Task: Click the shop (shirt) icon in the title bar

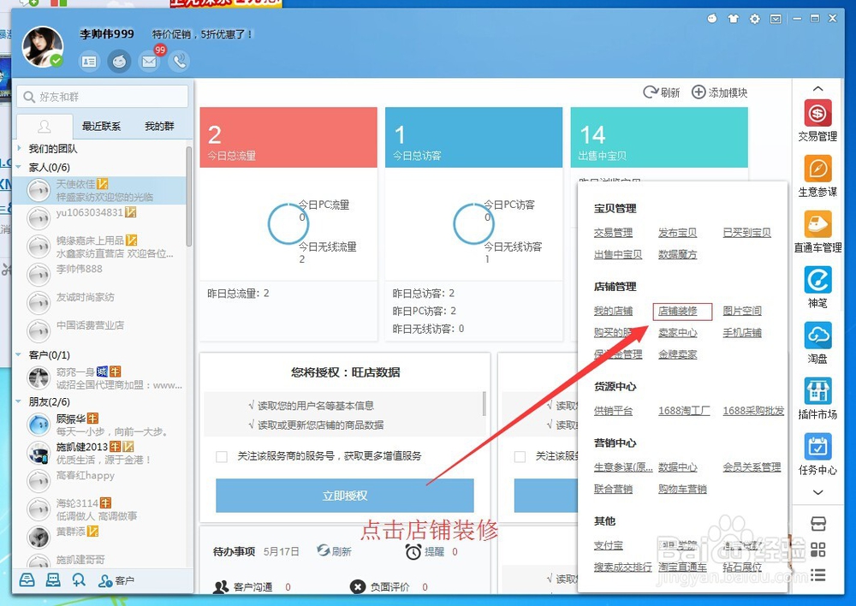Action: (x=734, y=18)
